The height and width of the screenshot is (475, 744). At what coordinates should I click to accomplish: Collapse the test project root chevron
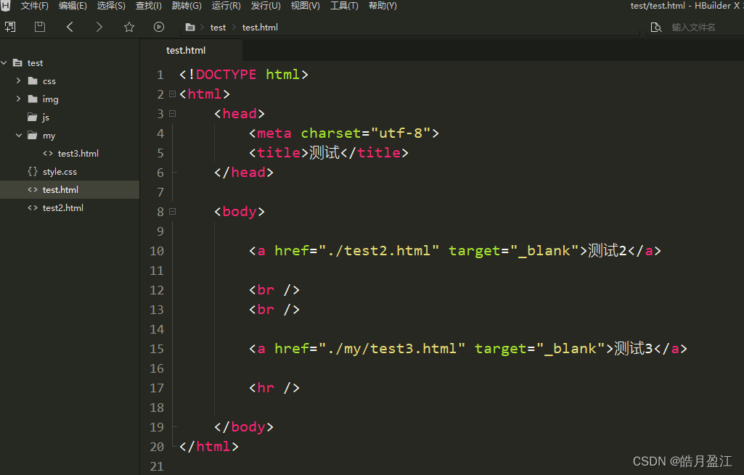point(4,62)
